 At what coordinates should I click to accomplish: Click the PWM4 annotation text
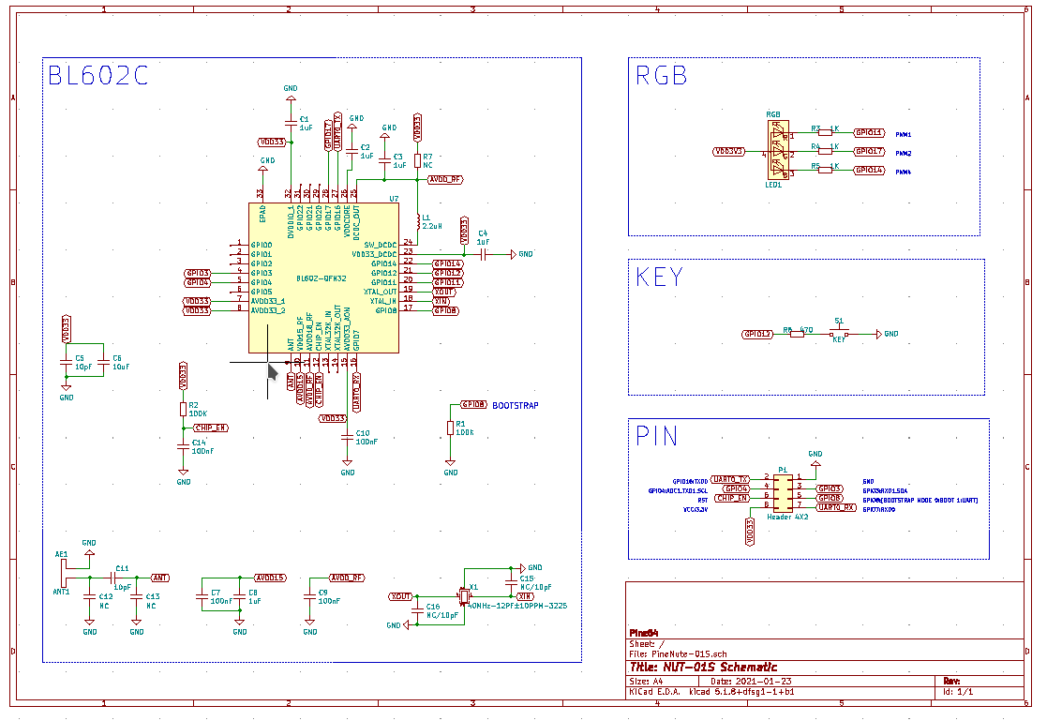coord(903,172)
